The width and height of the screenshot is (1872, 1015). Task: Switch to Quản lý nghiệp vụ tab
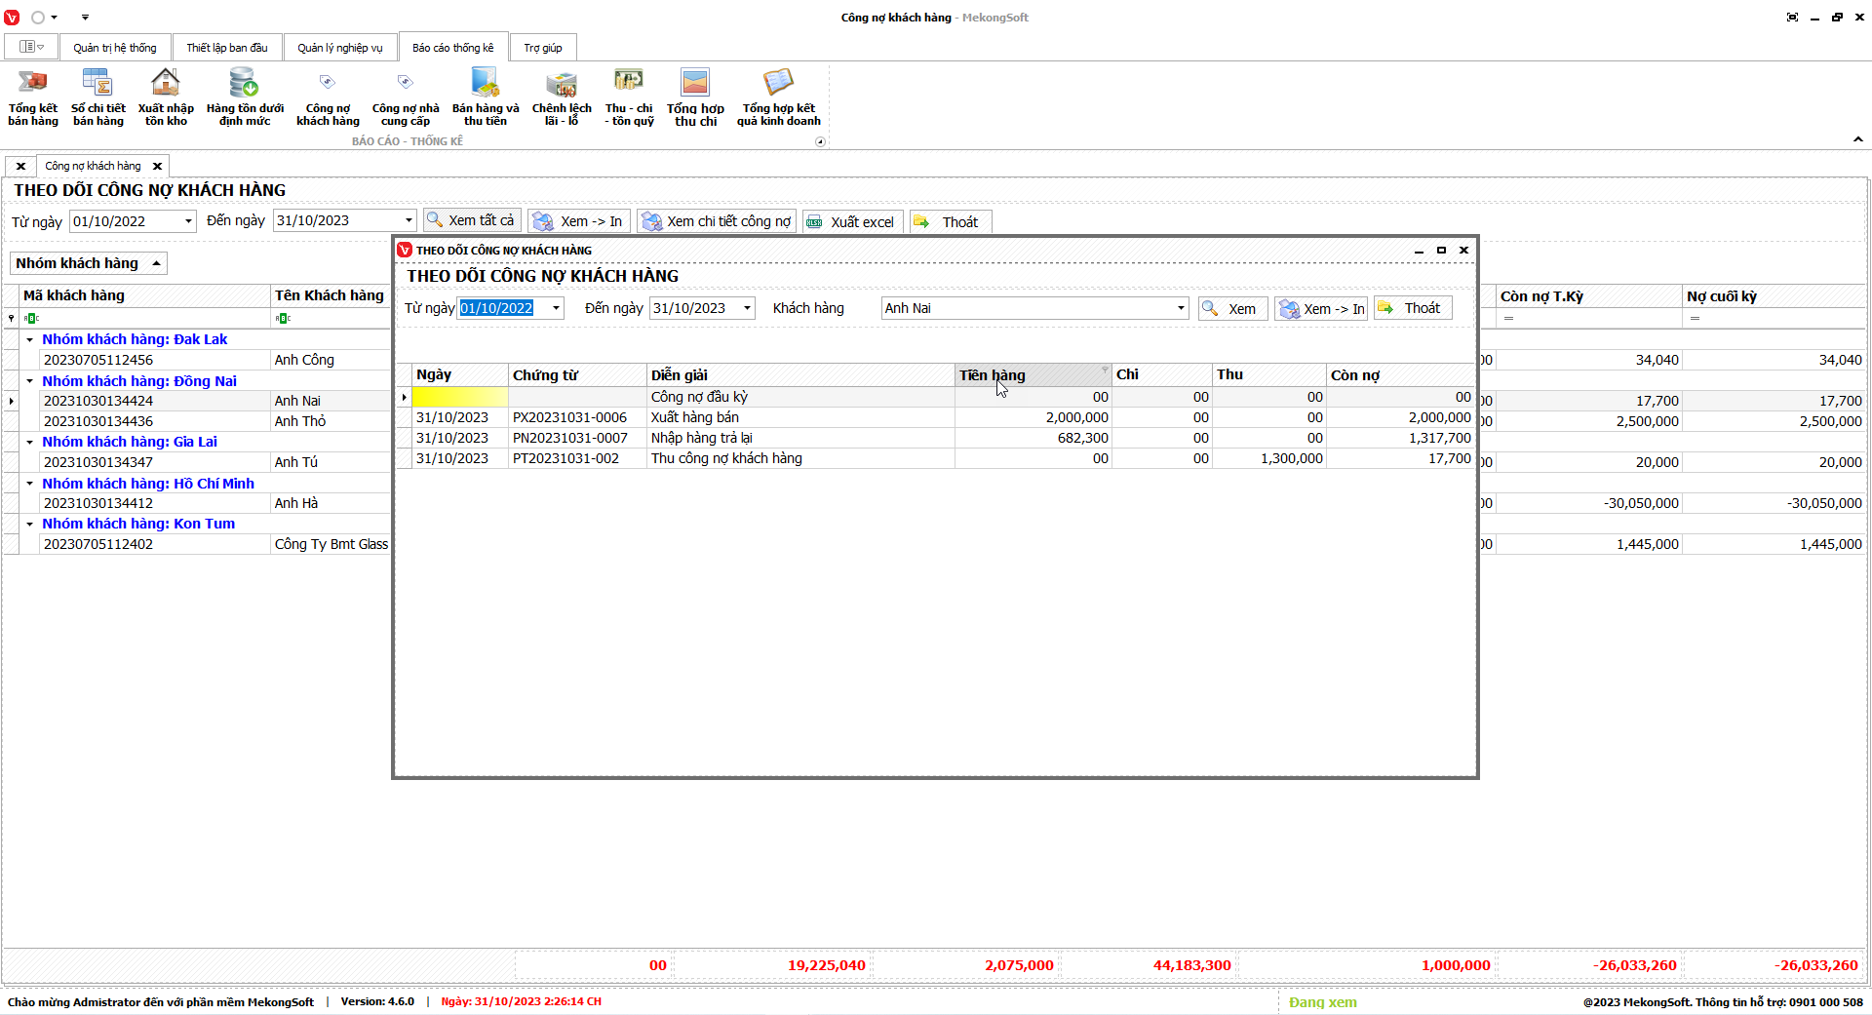click(x=339, y=48)
